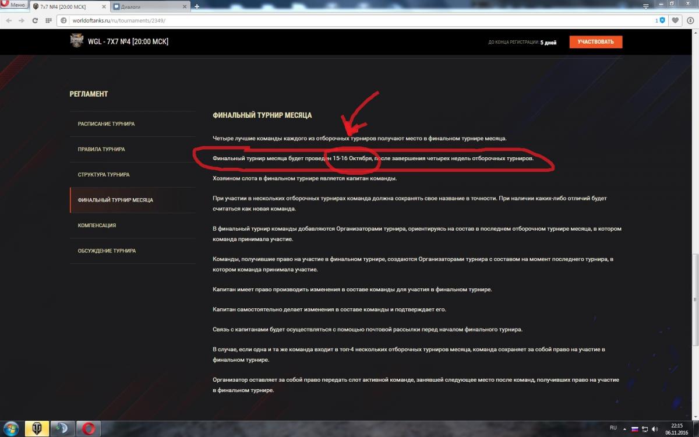Open World of Tanks from taskbar
Screen dimensions: 699x437
coord(37,428)
